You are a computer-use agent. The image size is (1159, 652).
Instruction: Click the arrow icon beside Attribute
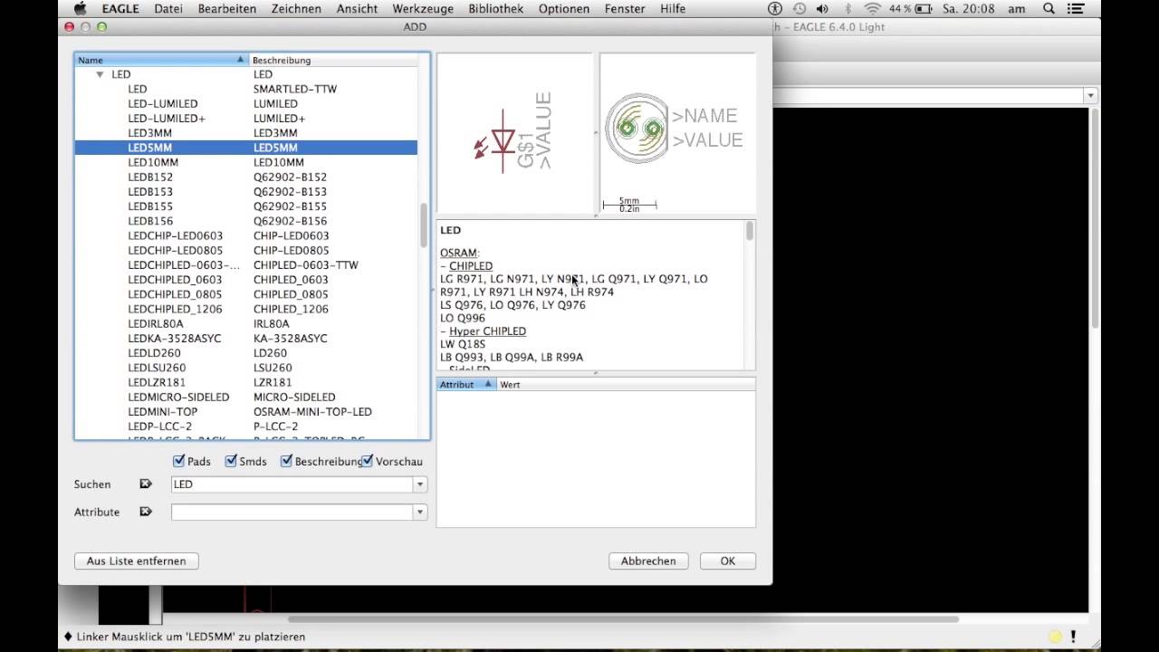(x=145, y=512)
